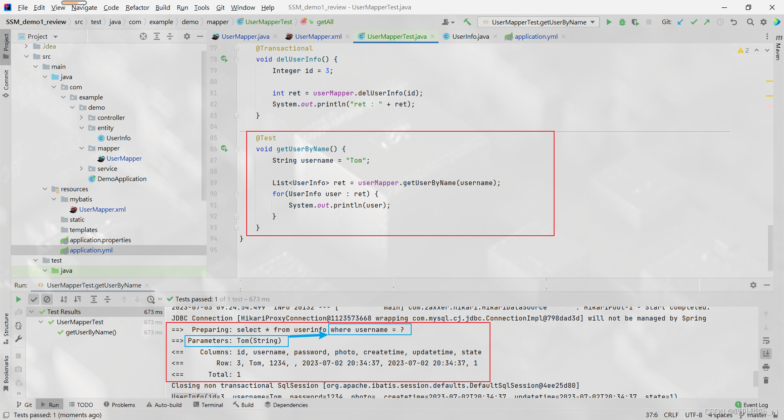Expand all in Project panel

point(157,36)
